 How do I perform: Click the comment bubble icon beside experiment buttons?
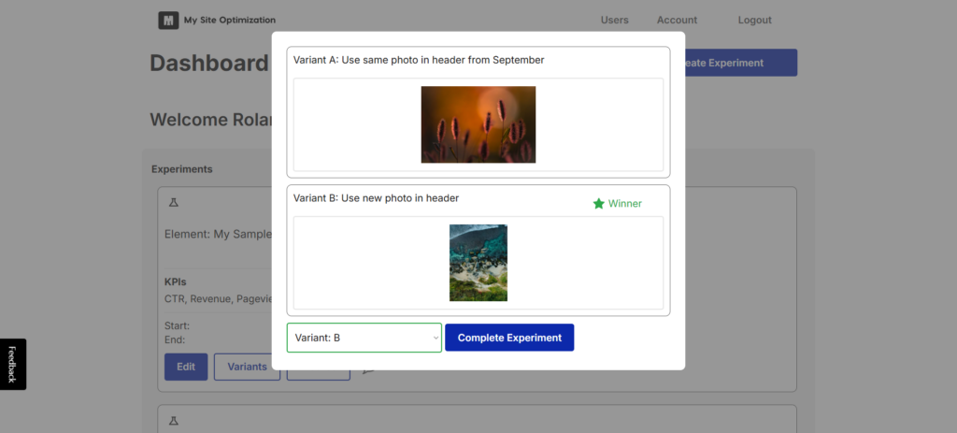[x=367, y=370]
